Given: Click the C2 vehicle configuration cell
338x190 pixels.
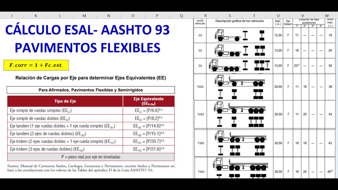Looking at the screenshot, I should click(200, 35).
